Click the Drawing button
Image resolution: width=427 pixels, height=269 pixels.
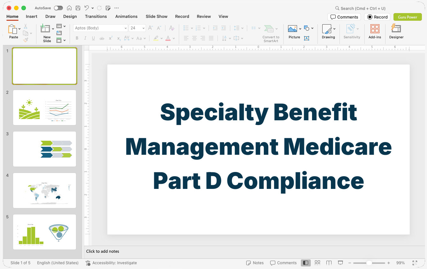pyautogui.click(x=328, y=32)
